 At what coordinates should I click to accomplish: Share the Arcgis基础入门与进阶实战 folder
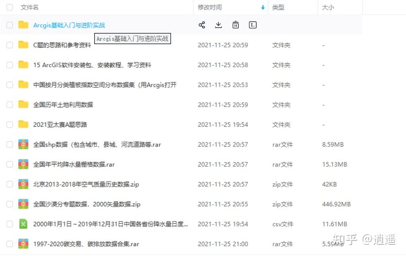(x=202, y=25)
